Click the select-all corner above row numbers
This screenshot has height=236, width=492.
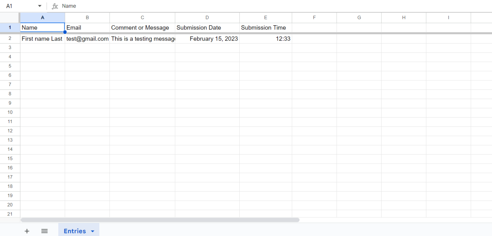tap(10, 18)
